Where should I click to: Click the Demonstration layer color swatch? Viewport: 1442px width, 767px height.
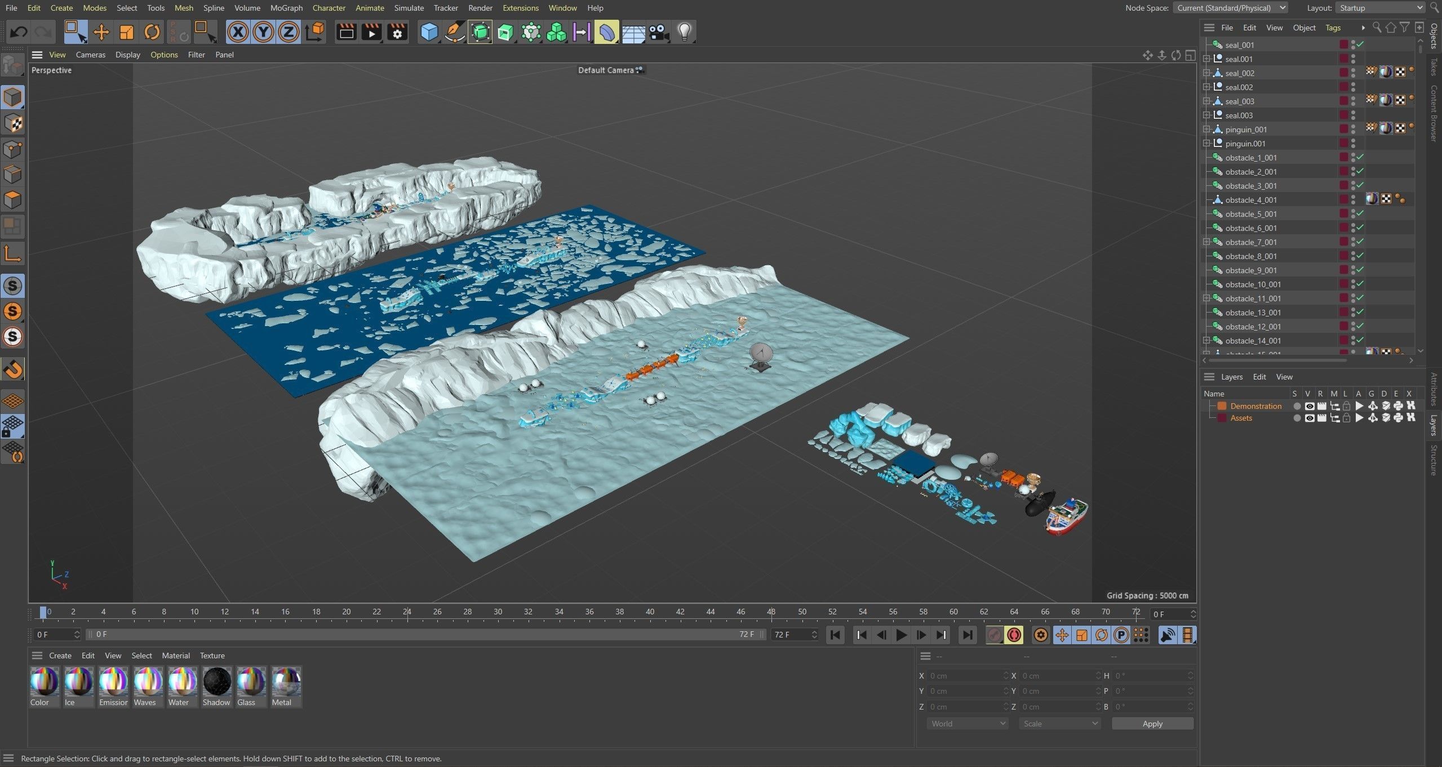(x=1222, y=406)
